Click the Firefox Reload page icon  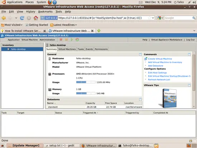coord(22,18)
